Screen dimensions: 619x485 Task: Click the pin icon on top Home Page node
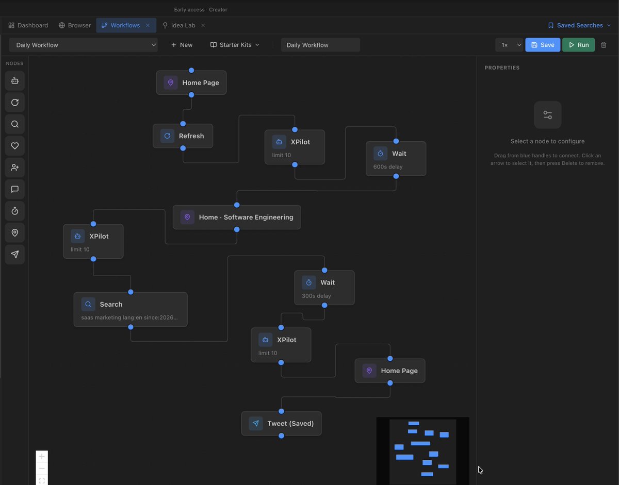171,82
